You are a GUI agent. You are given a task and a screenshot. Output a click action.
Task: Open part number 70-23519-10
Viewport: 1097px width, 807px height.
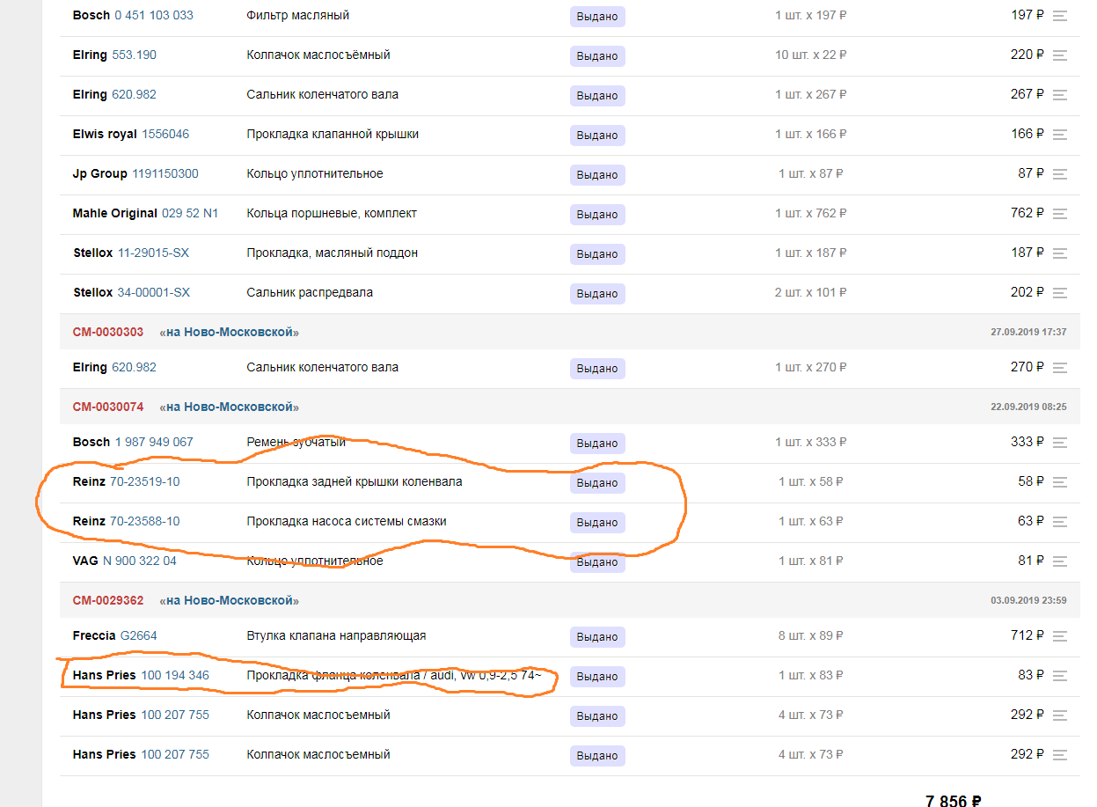[x=144, y=481]
